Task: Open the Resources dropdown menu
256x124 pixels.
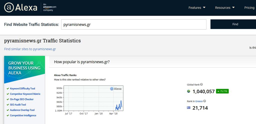Action: click(225, 8)
